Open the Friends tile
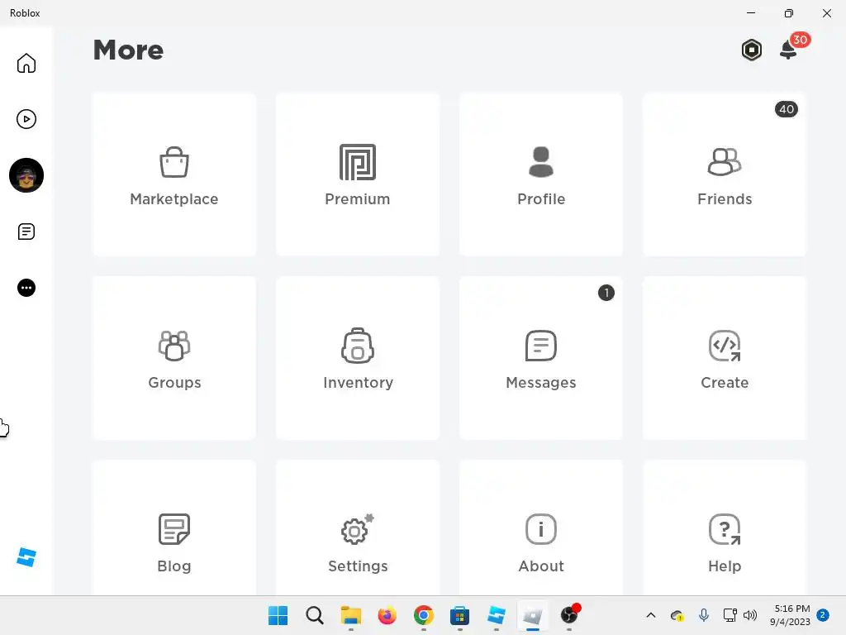Viewport: 846px width, 635px height. [x=725, y=174]
